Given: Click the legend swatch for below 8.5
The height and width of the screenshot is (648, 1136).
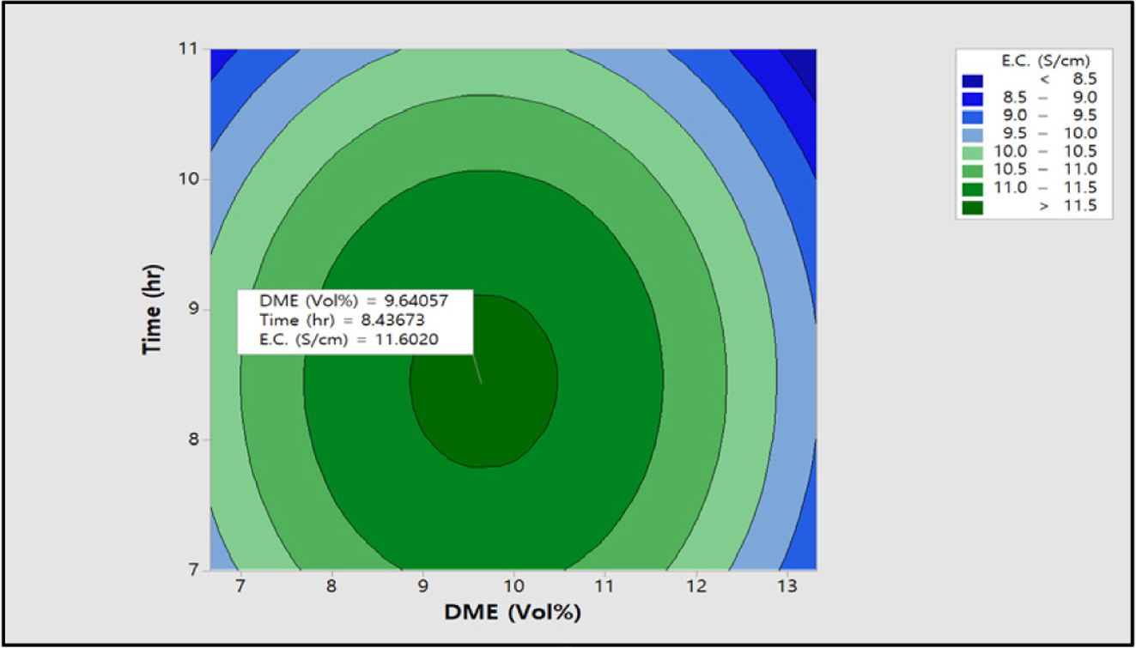Looking at the screenshot, I should pyautogui.click(x=974, y=80).
